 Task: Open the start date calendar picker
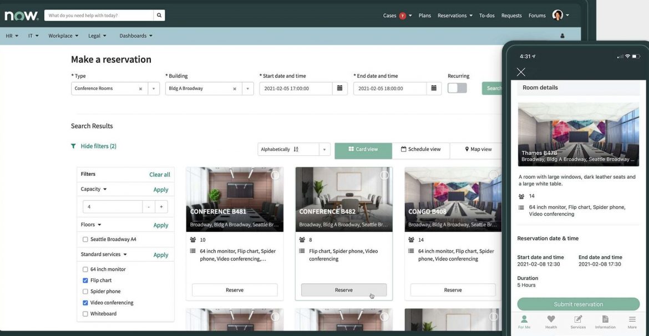(339, 89)
